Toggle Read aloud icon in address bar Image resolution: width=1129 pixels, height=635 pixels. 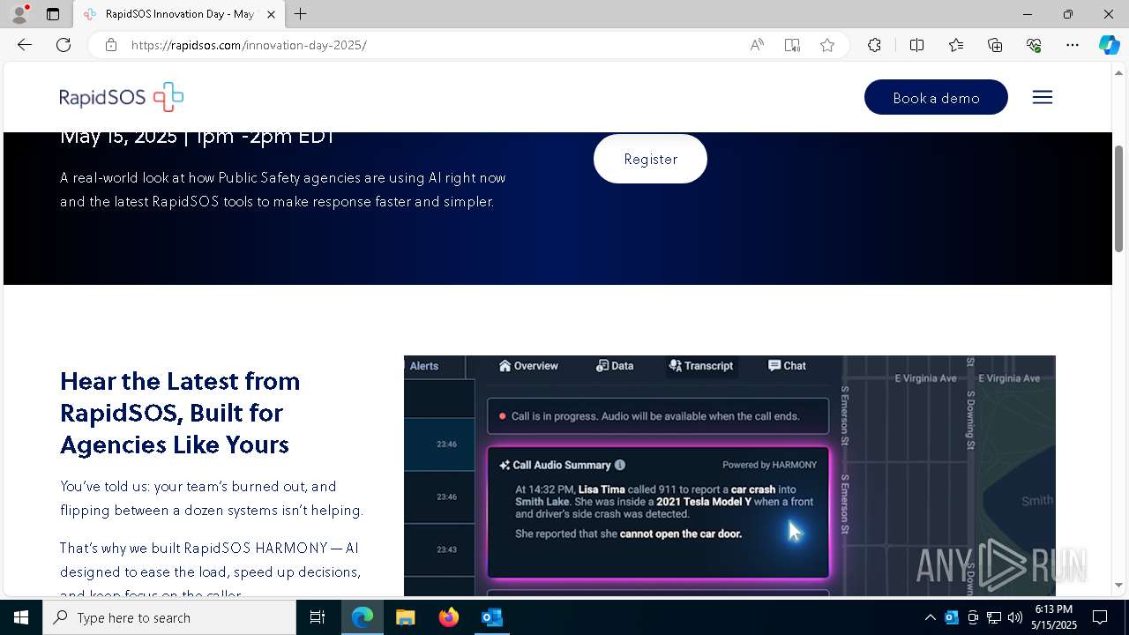click(757, 45)
